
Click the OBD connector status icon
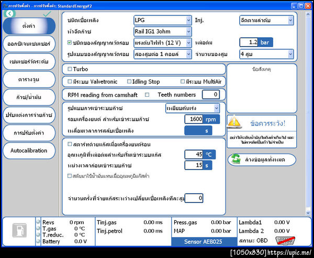pyautogui.click(x=285, y=240)
